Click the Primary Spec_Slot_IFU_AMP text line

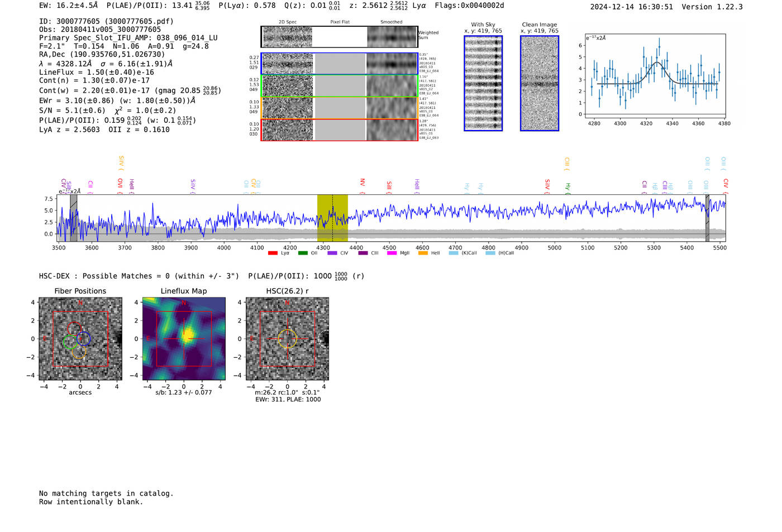128,38
